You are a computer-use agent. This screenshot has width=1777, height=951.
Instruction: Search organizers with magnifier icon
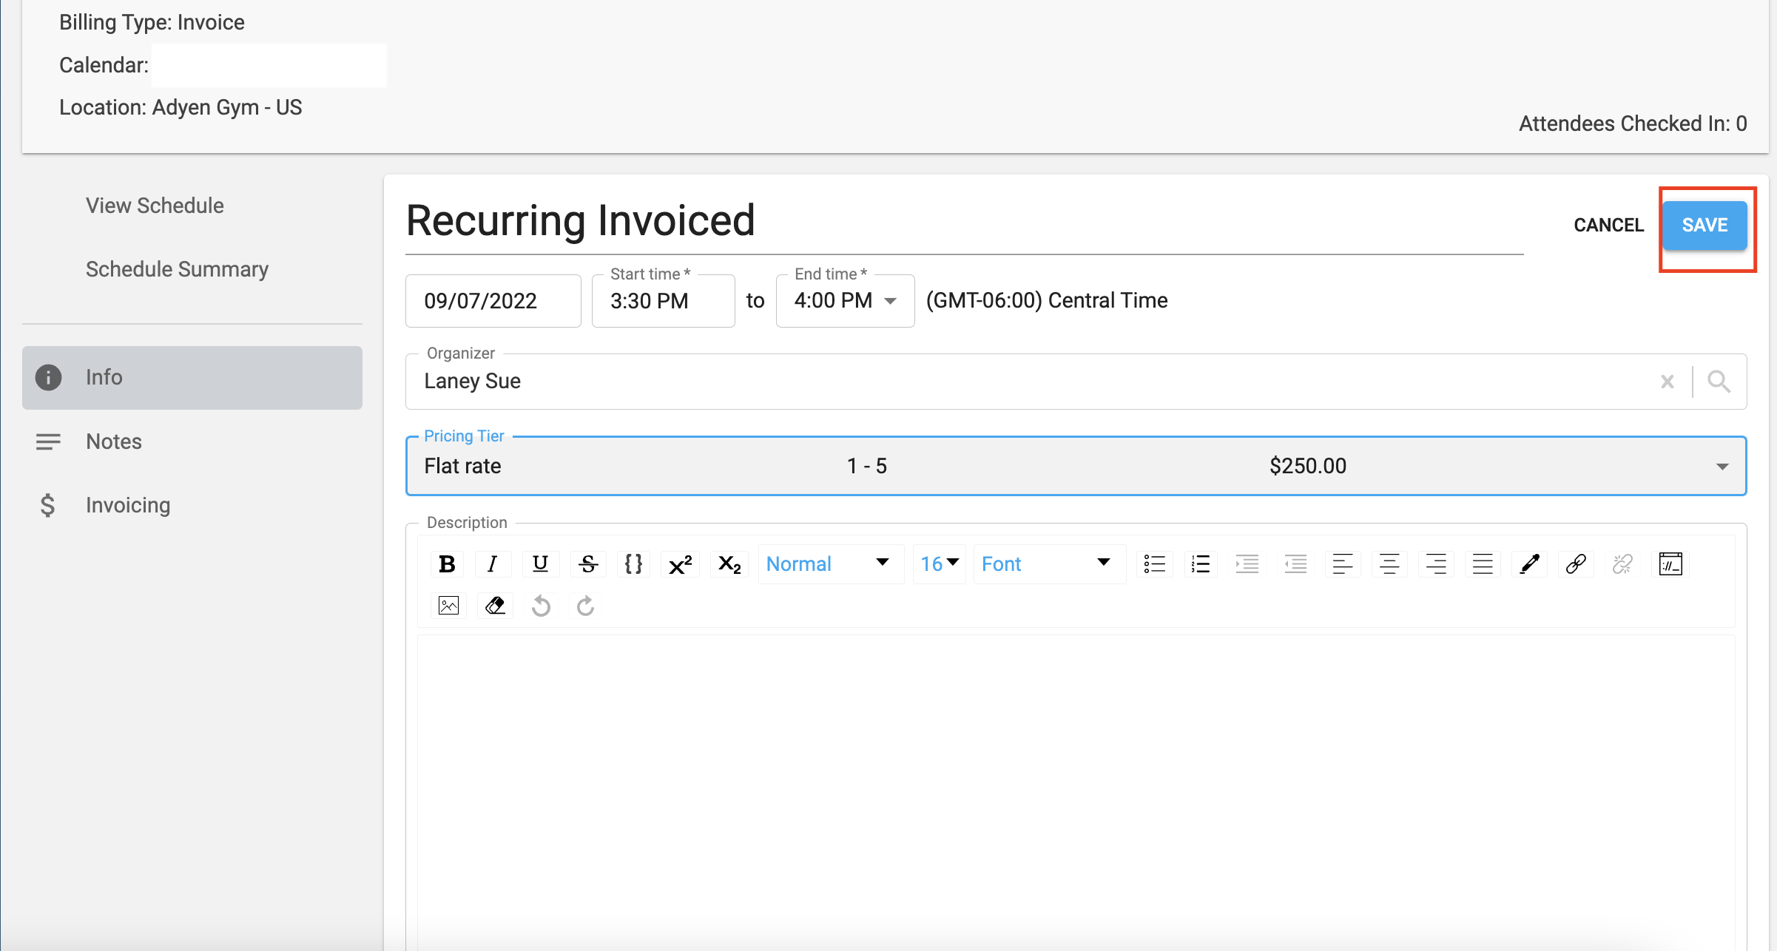1719,382
